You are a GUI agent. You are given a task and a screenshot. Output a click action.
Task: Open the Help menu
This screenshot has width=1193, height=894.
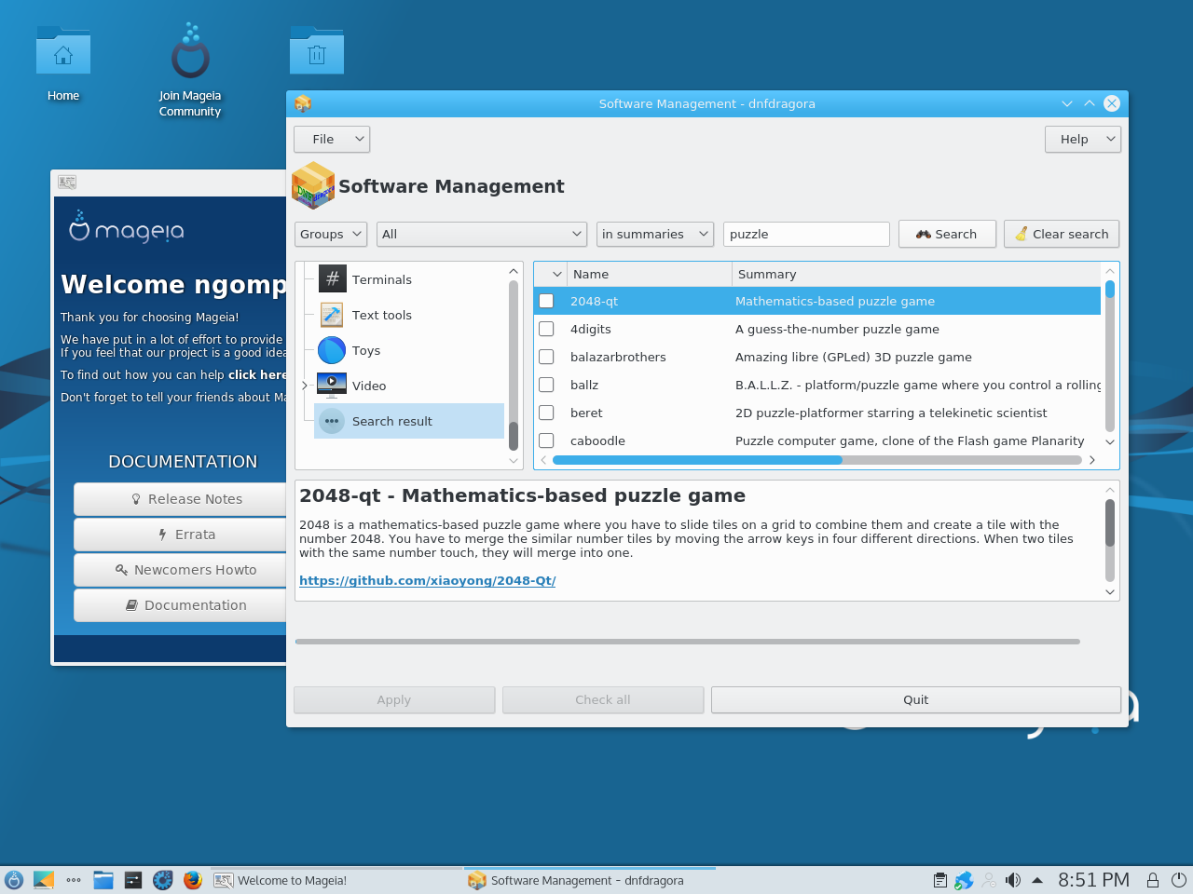tap(1082, 139)
